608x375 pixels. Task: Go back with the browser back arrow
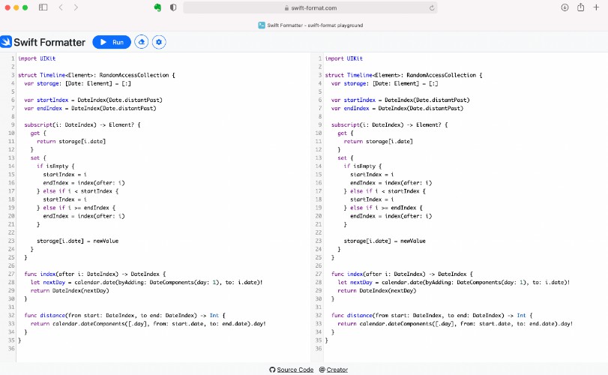61,7
